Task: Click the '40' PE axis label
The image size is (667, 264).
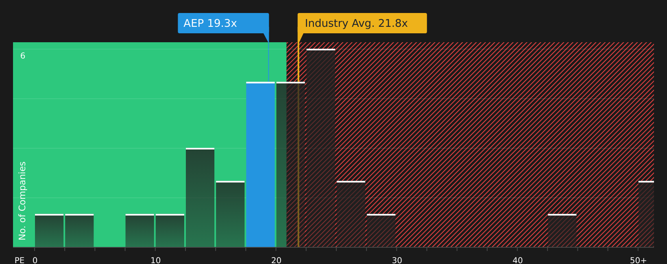Action: pyautogui.click(x=518, y=260)
